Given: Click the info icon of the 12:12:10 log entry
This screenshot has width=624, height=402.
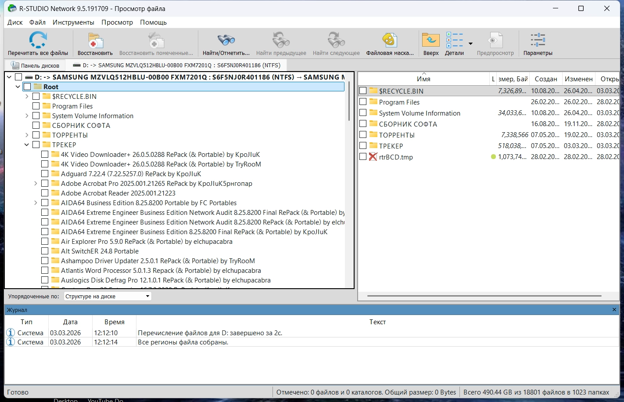Looking at the screenshot, I should point(11,333).
